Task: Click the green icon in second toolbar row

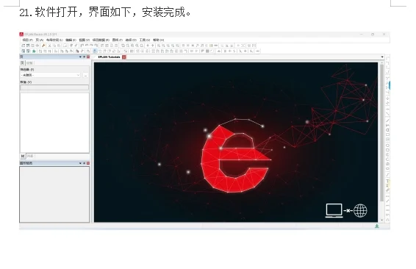Action: (x=34, y=51)
